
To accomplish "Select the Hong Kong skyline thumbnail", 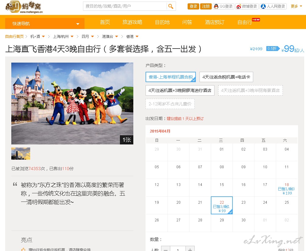I will click(21, 154).
